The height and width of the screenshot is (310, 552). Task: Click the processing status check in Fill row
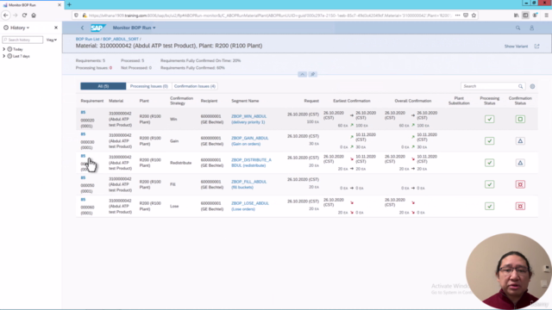tap(489, 184)
